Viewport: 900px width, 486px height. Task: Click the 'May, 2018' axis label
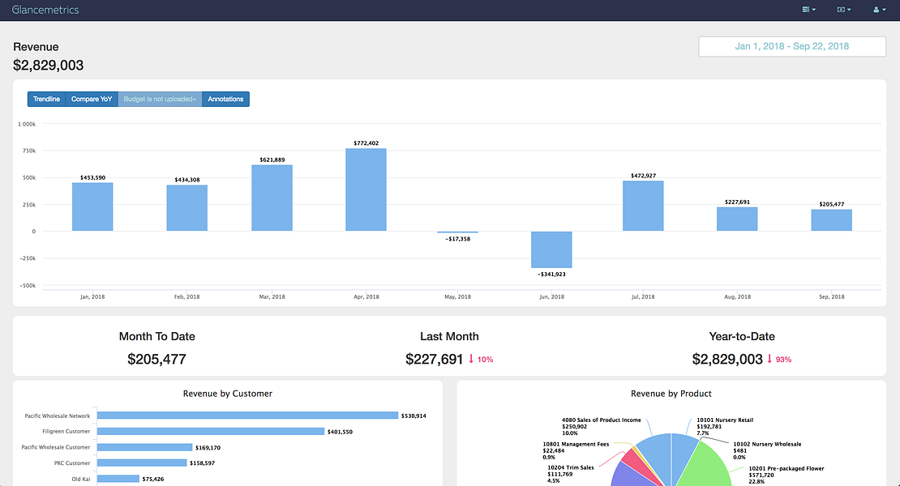[x=457, y=297]
